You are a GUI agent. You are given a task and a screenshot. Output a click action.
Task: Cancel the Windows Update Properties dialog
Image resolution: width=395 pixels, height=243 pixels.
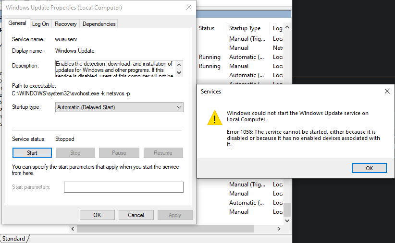136,215
